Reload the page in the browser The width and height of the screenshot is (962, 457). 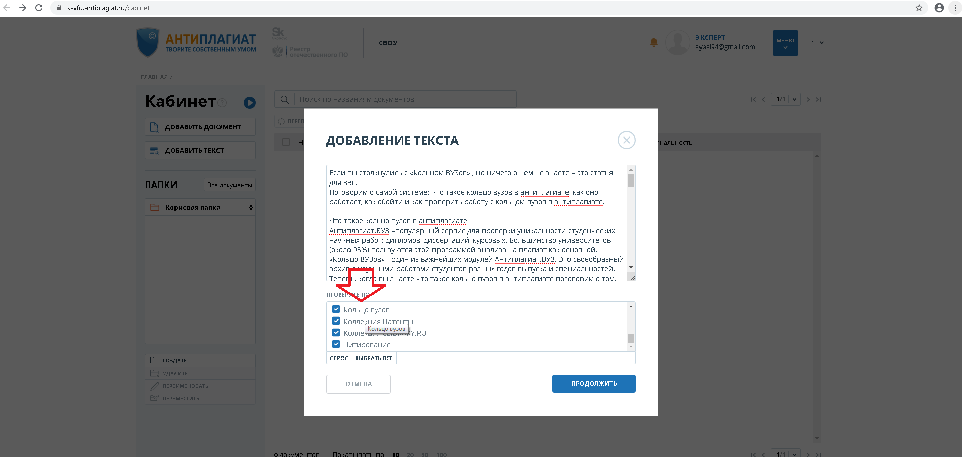[x=39, y=8]
